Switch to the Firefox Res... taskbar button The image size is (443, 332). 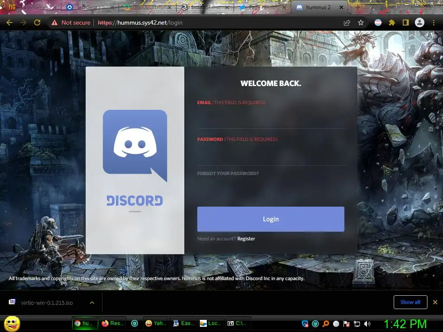[113, 323]
